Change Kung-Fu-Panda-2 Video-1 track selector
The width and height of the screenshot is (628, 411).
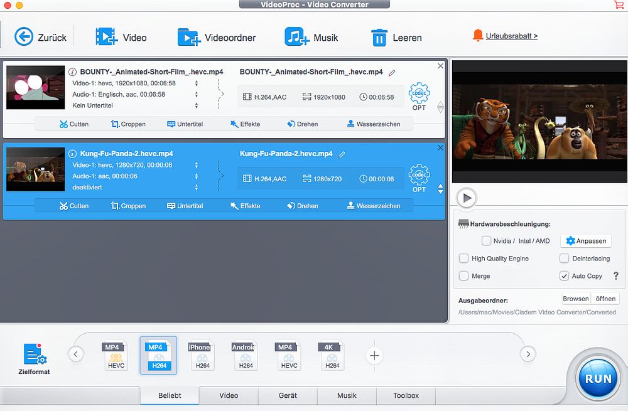point(196,165)
